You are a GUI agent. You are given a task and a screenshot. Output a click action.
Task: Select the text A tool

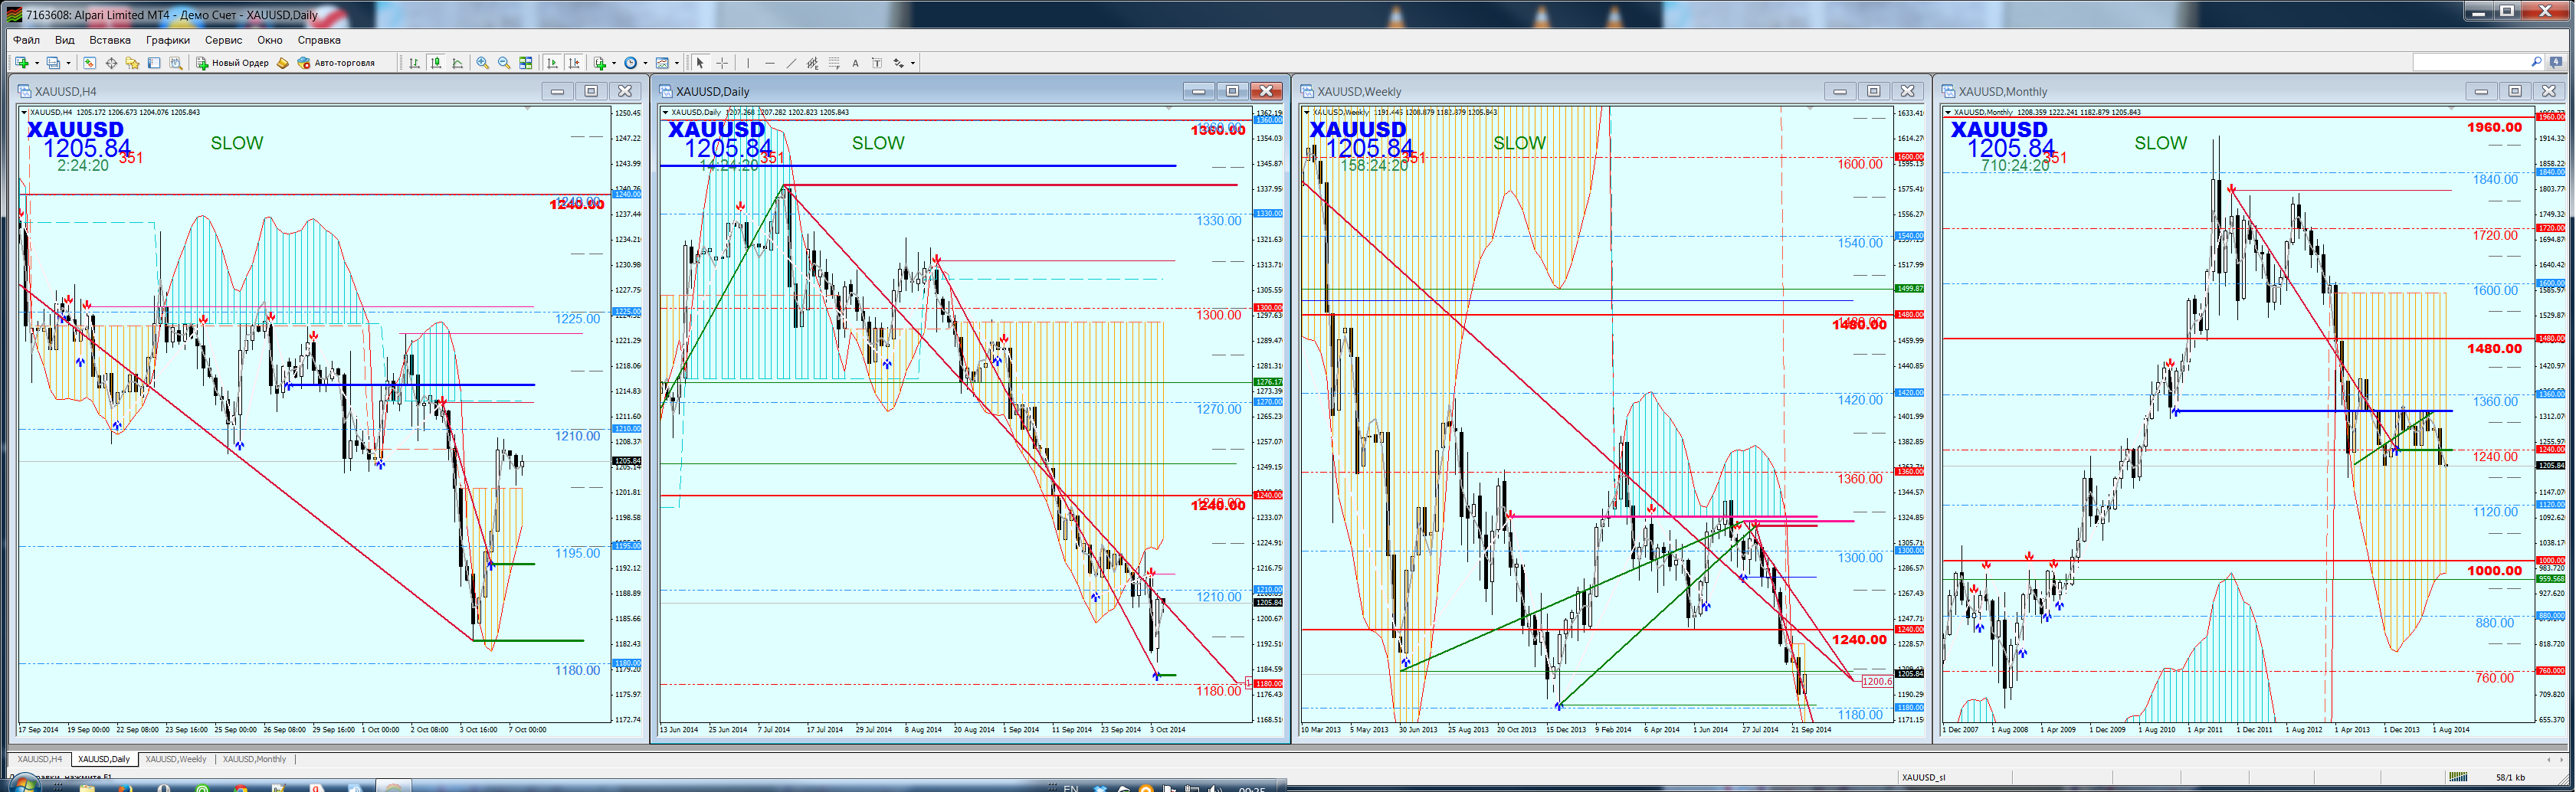pyautogui.click(x=856, y=63)
